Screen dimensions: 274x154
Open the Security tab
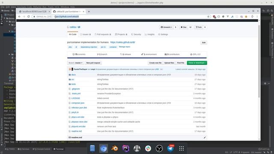click(x=136, y=34)
